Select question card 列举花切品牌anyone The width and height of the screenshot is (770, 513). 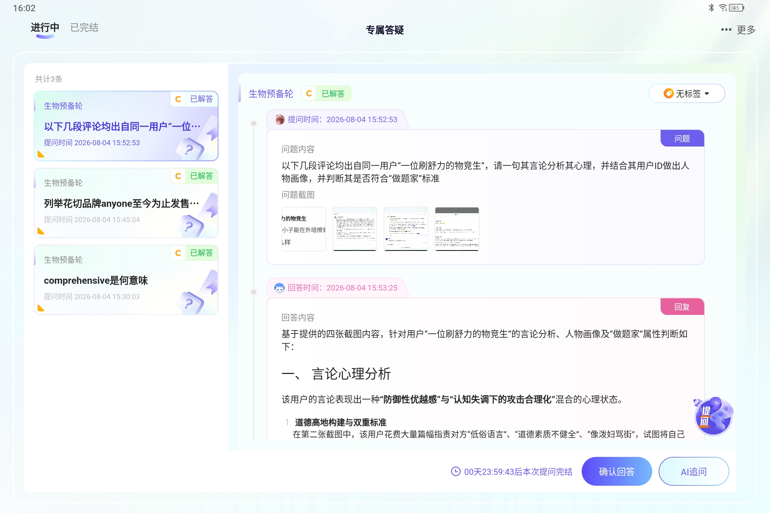click(x=126, y=203)
